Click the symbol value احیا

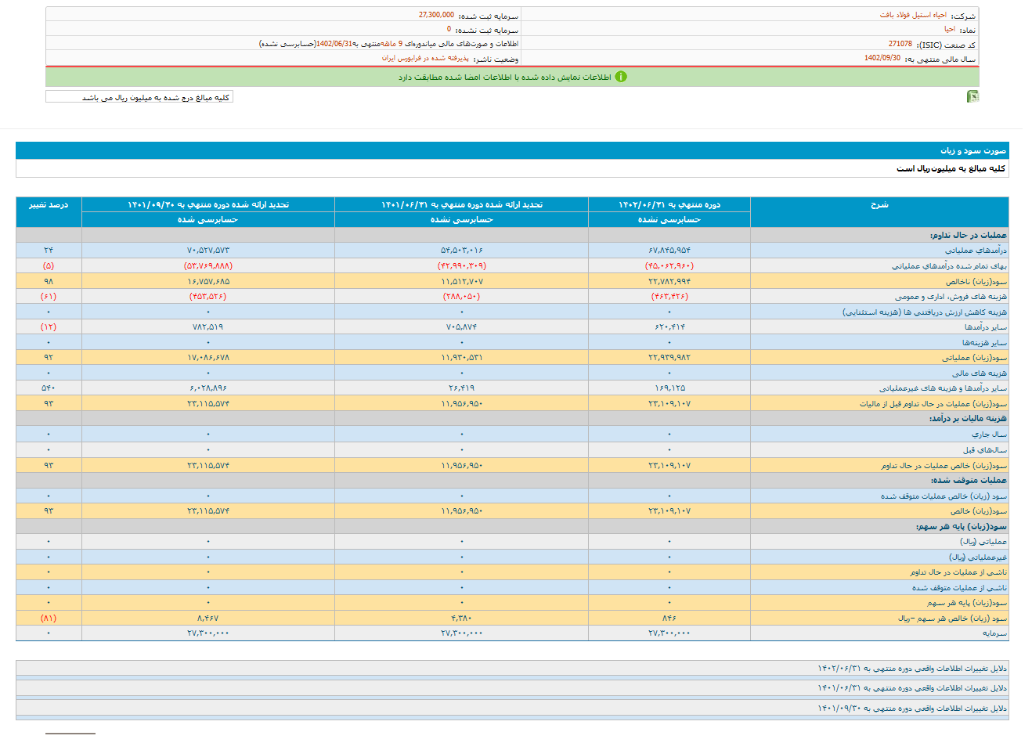[950, 29]
